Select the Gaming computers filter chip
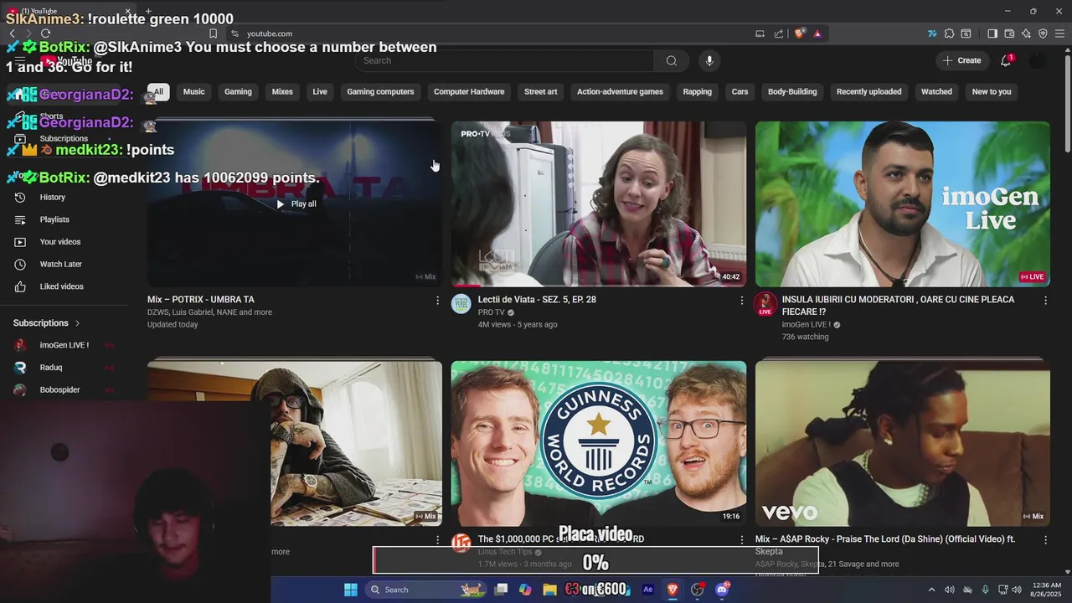The height and width of the screenshot is (603, 1072). point(380,92)
